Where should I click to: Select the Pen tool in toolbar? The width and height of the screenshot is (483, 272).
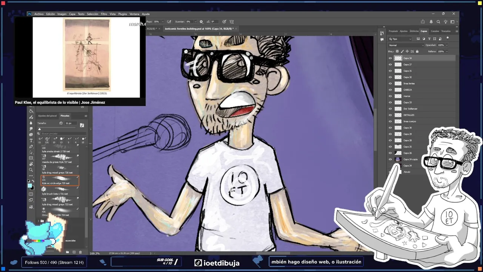pos(31,147)
